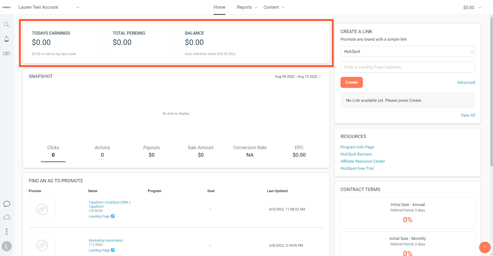Click the link chain icon in sidebar
This screenshot has height=256, width=493.
pos(6,54)
